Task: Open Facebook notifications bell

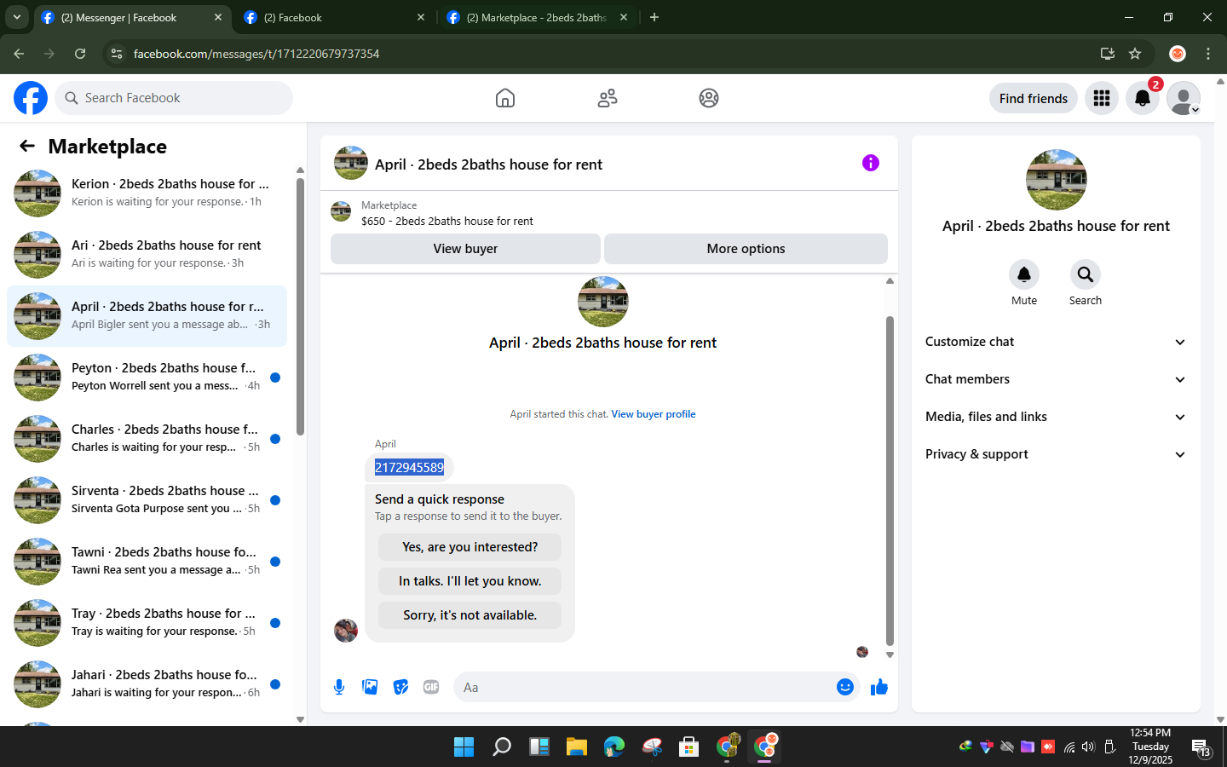Action: point(1143,98)
